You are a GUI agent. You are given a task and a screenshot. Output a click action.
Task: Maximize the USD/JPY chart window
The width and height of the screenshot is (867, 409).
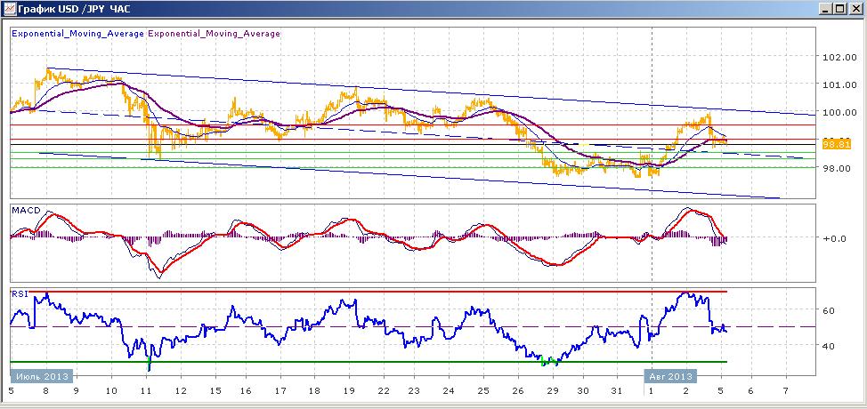pyautogui.click(x=839, y=9)
